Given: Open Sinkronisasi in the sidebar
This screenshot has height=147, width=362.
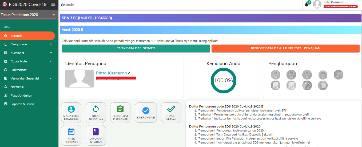Looking at the screenshot, I should (x=27, y=70).
